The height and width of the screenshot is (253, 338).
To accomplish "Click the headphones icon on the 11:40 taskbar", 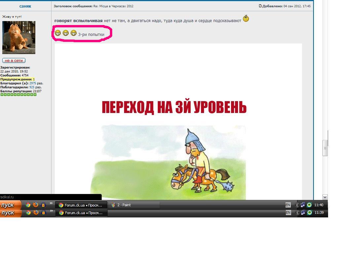I will pyautogui.click(x=43, y=205).
